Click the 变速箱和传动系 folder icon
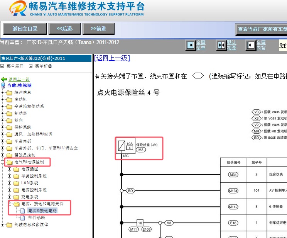This screenshot has height=238, width=287. [9, 107]
